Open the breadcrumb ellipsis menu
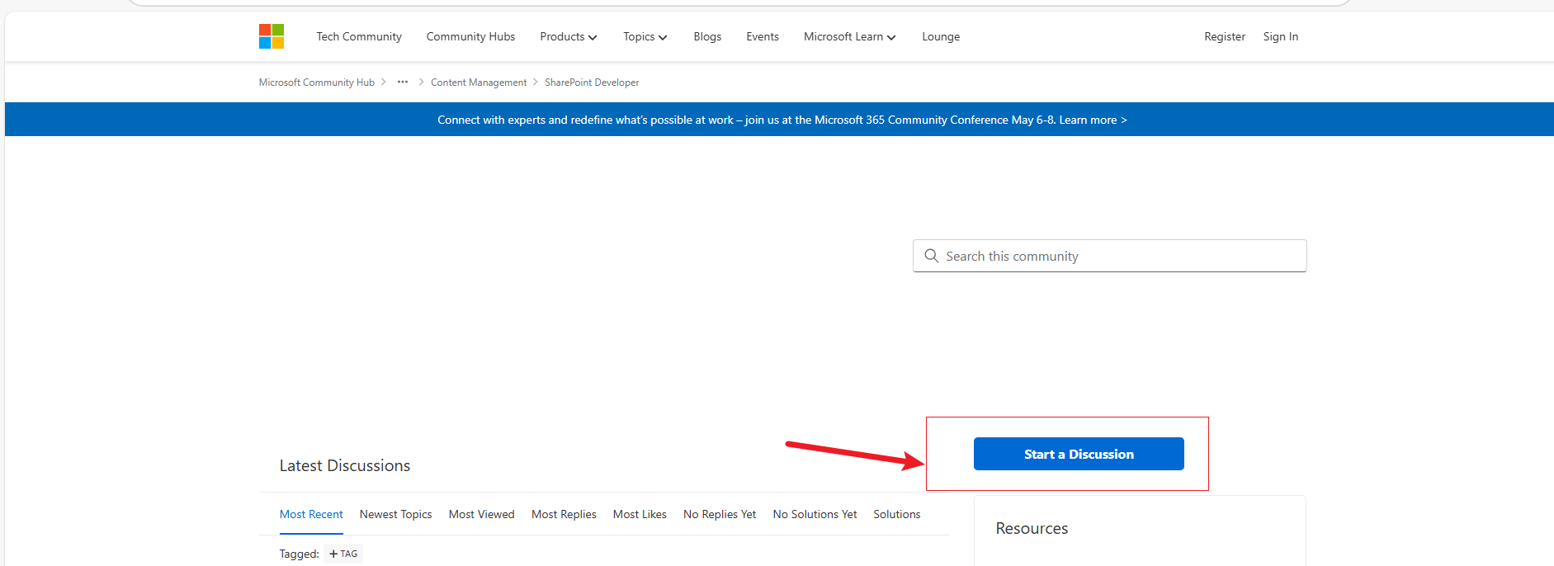This screenshot has width=1554, height=566. pos(403,82)
